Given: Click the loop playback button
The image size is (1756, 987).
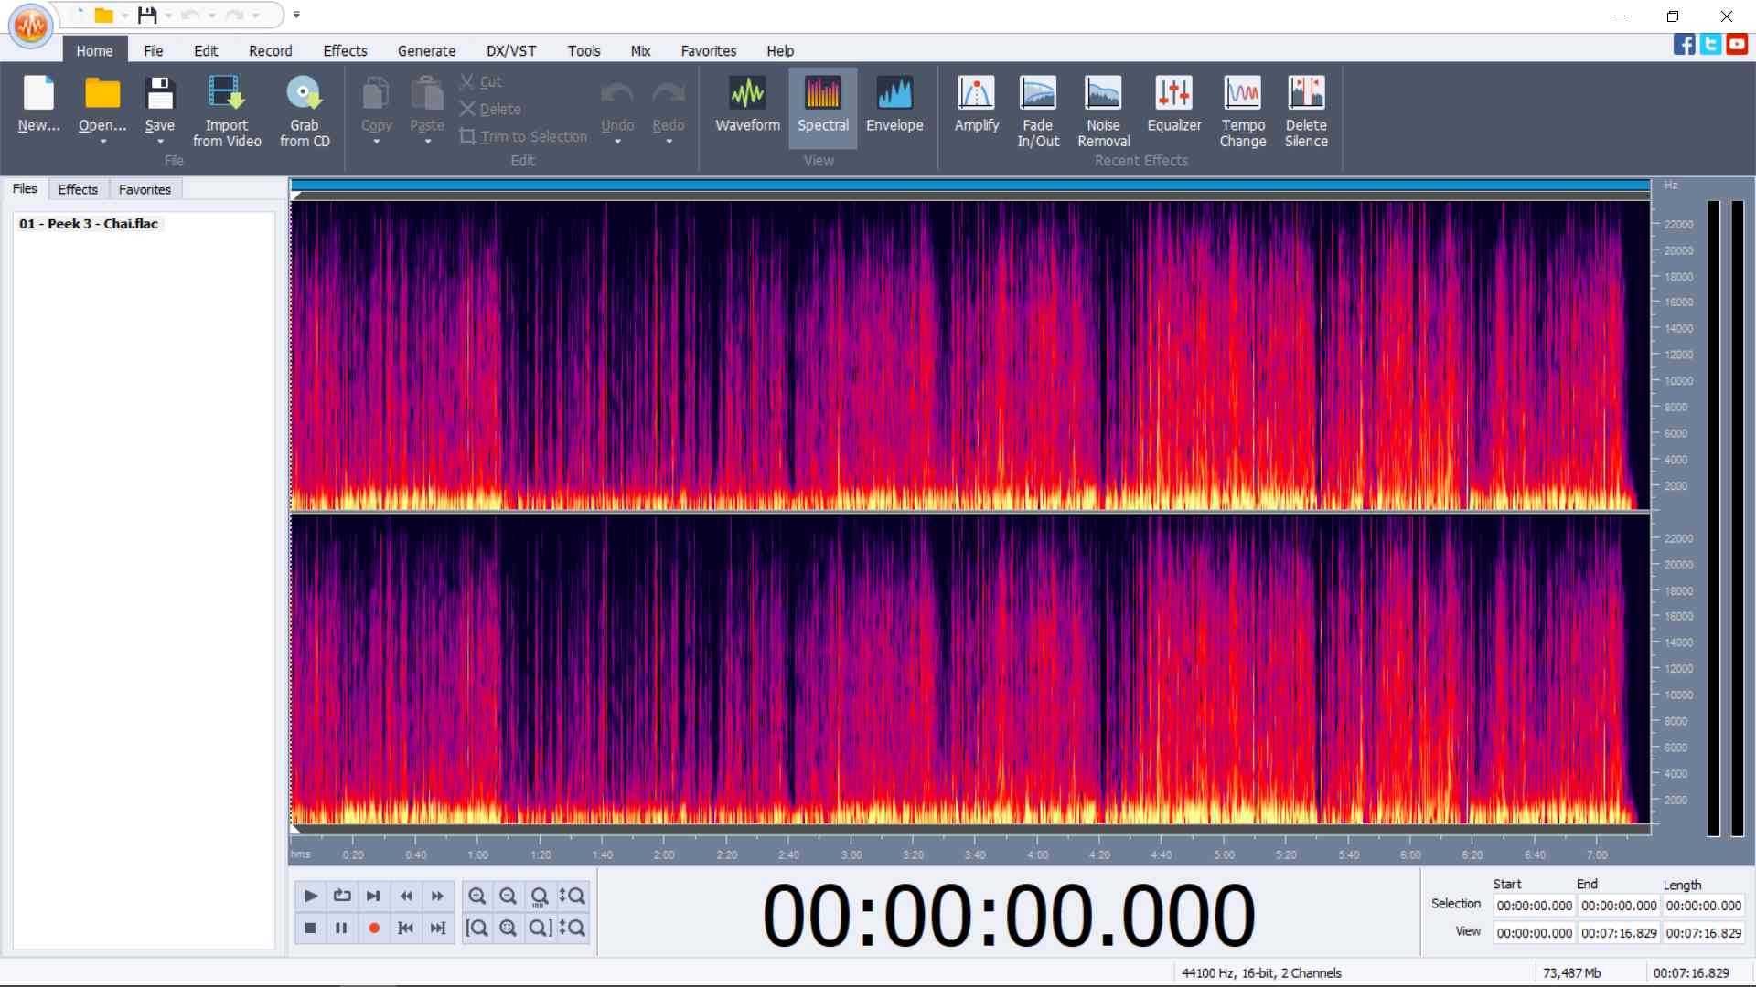Looking at the screenshot, I should pos(342,896).
